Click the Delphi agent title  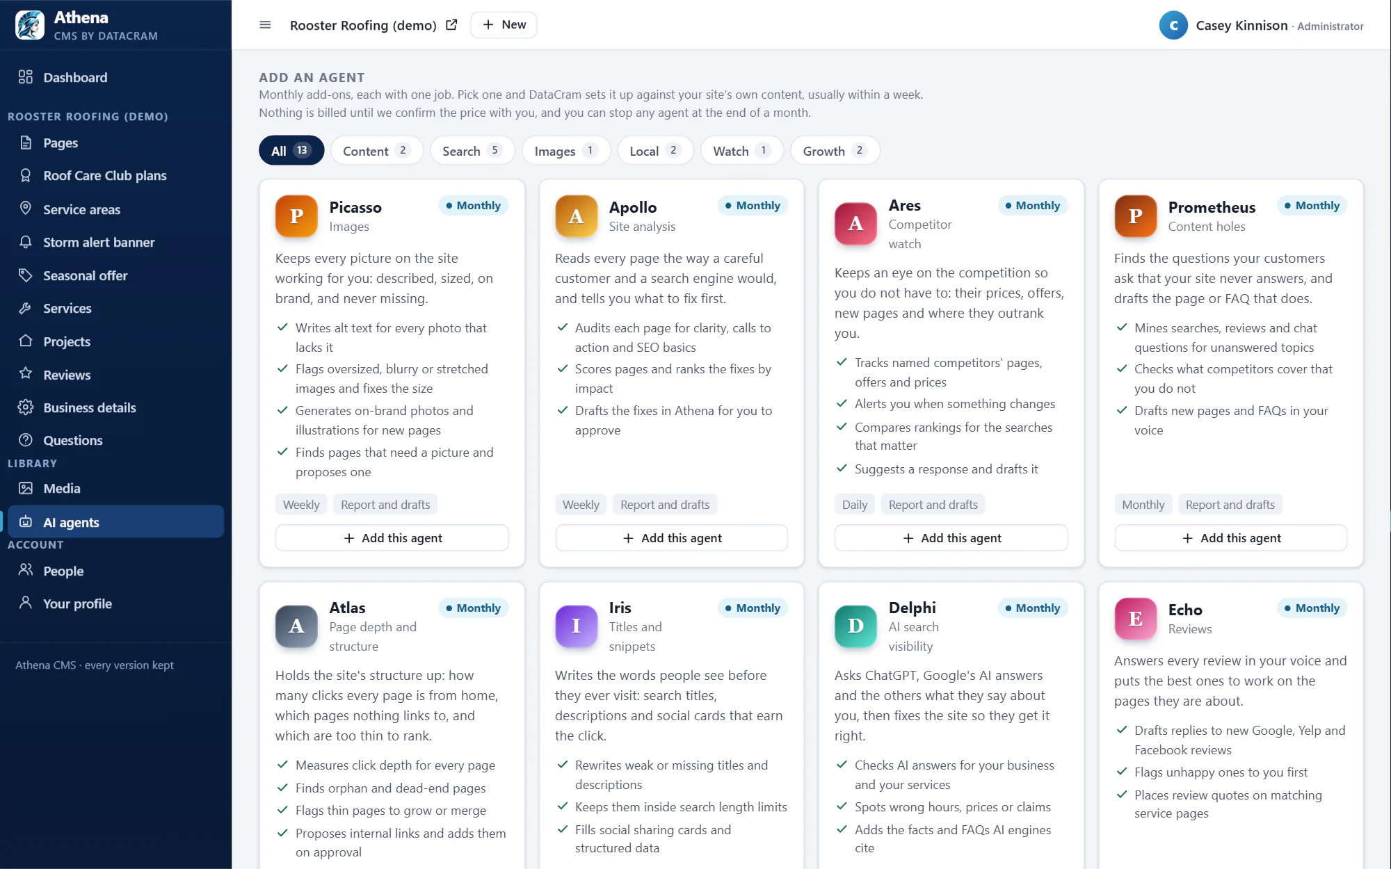(x=912, y=608)
